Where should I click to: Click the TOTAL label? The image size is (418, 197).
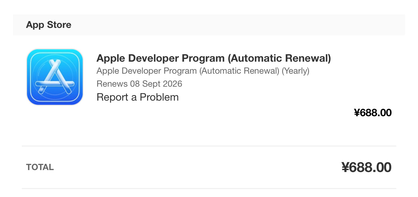coord(40,167)
